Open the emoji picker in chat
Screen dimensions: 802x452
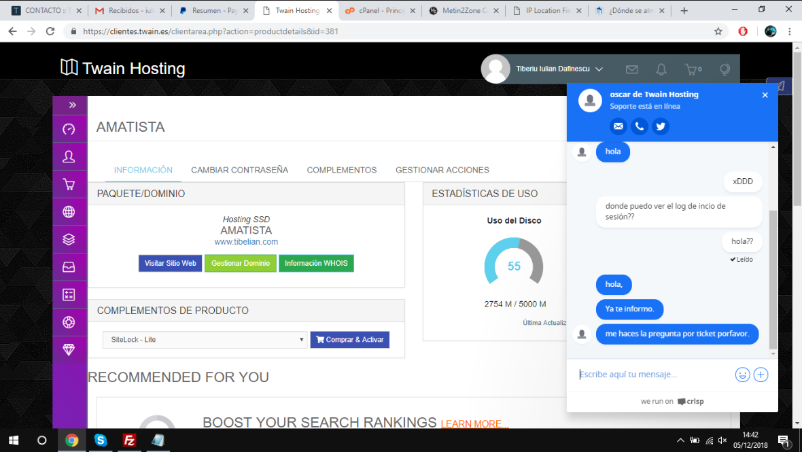[x=742, y=375]
